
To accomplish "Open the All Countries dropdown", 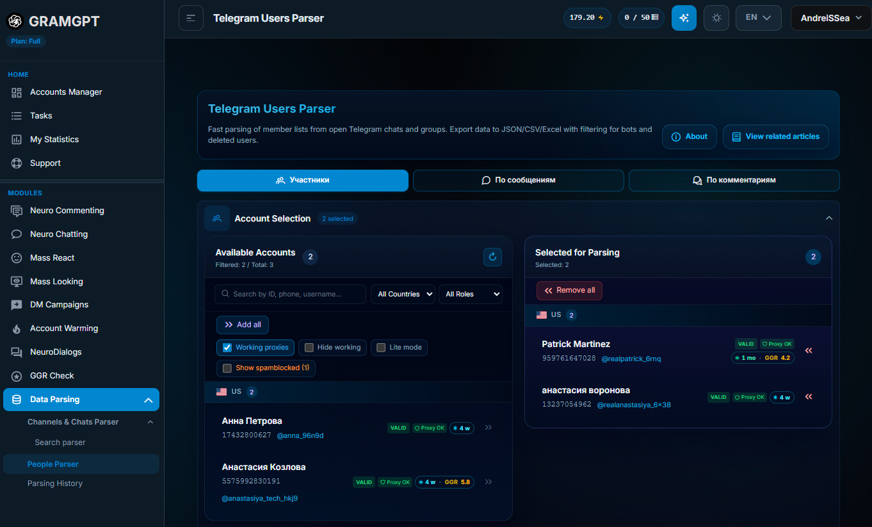I will pyautogui.click(x=403, y=294).
